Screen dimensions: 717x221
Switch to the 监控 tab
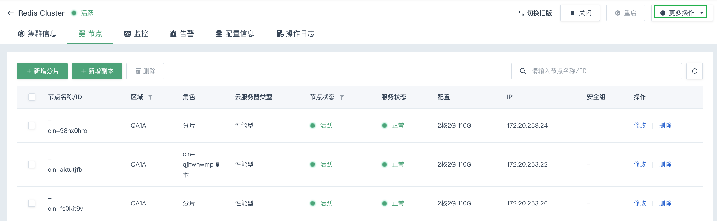(x=136, y=34)
